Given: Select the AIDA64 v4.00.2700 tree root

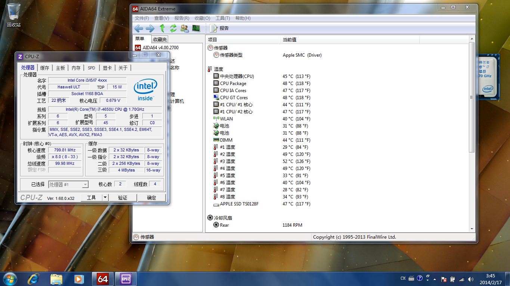Looking at the screenshot, I should tap(160, 48).
